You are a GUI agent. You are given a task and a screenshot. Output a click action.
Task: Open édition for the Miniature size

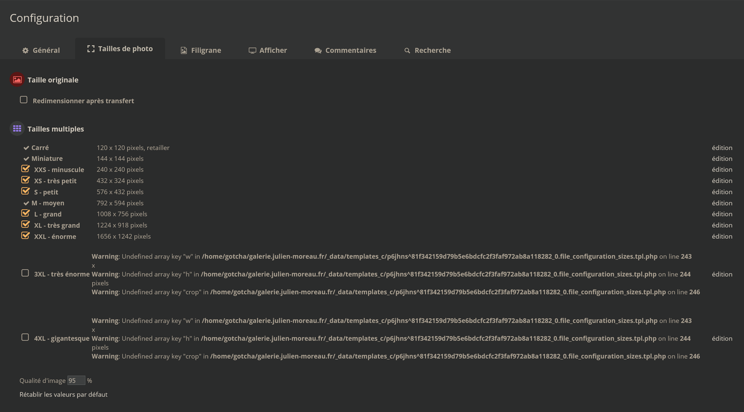[722, 159]
